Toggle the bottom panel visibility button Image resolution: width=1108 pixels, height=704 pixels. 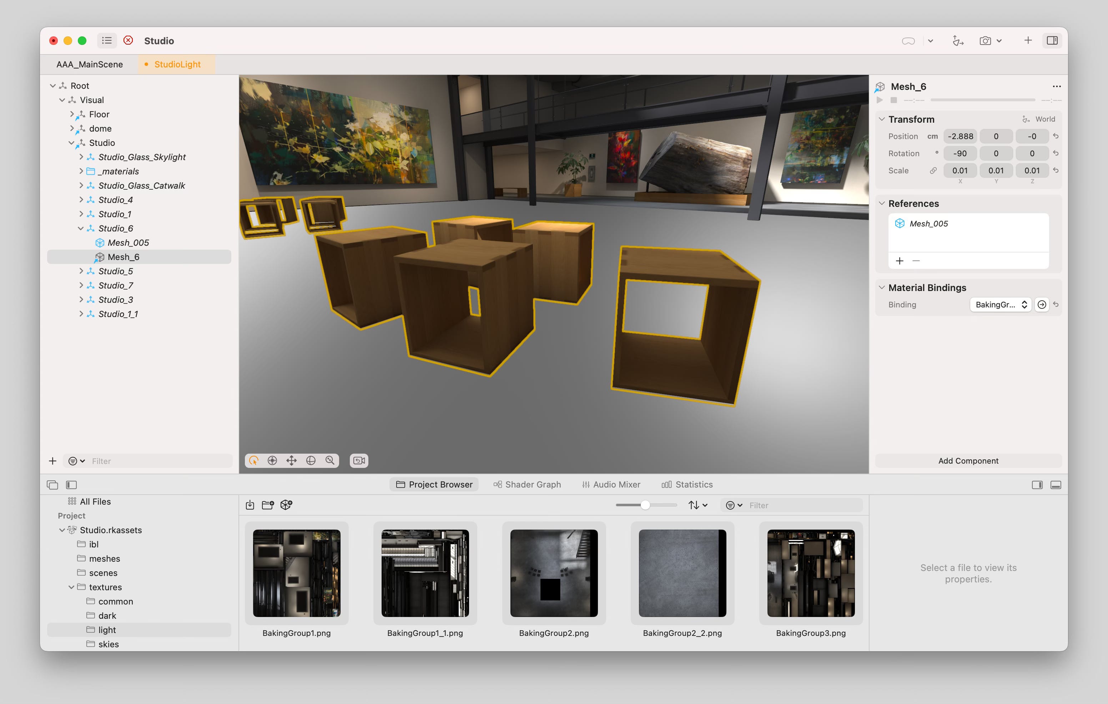point(1056,485)
